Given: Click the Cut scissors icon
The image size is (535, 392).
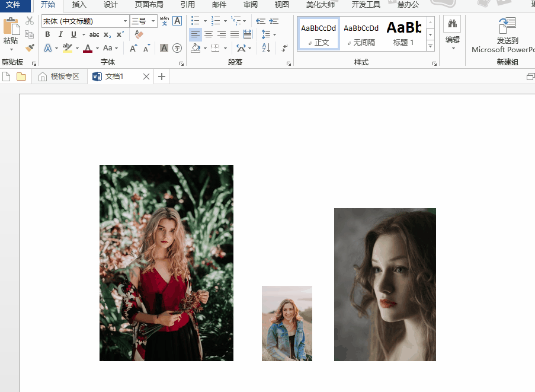Looking at the screenshot, I should click(x=30, y=21).
